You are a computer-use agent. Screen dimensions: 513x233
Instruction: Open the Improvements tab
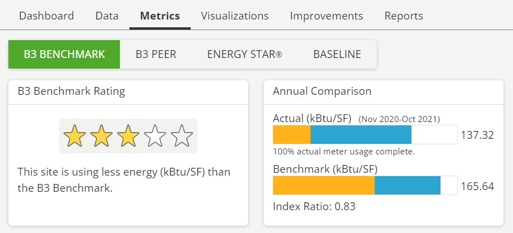click(326, 16)
